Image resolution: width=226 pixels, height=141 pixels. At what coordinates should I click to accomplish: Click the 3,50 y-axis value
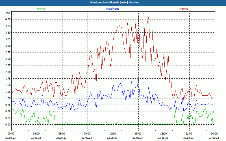tap(8, 33)
